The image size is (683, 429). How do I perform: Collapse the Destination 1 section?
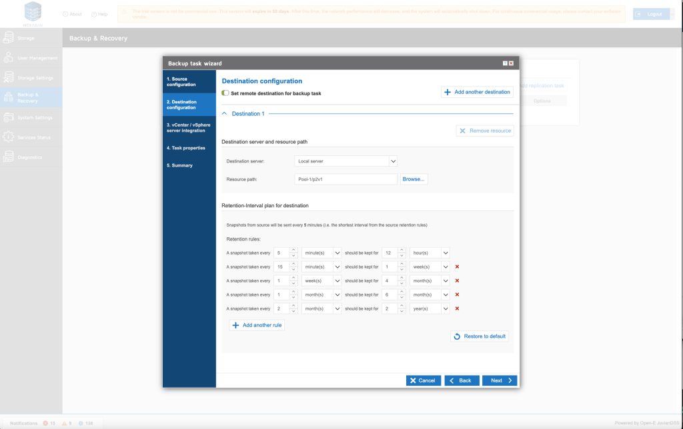[x=225, y=114]
